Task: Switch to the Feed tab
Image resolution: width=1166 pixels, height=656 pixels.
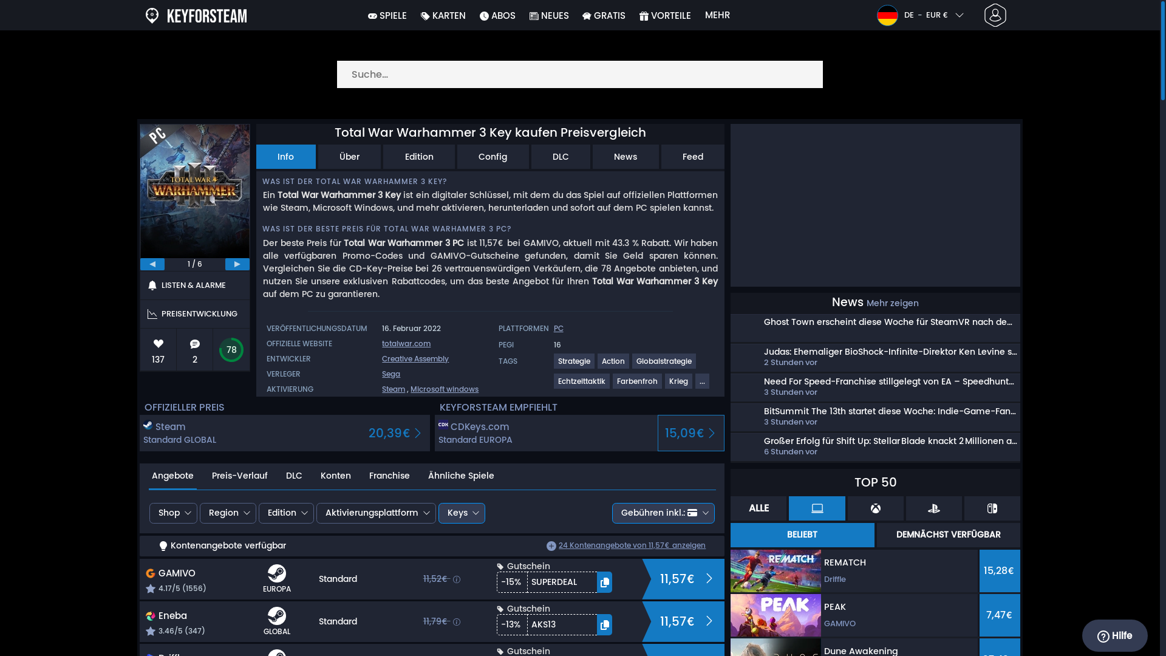Action: tap(693, 157)
